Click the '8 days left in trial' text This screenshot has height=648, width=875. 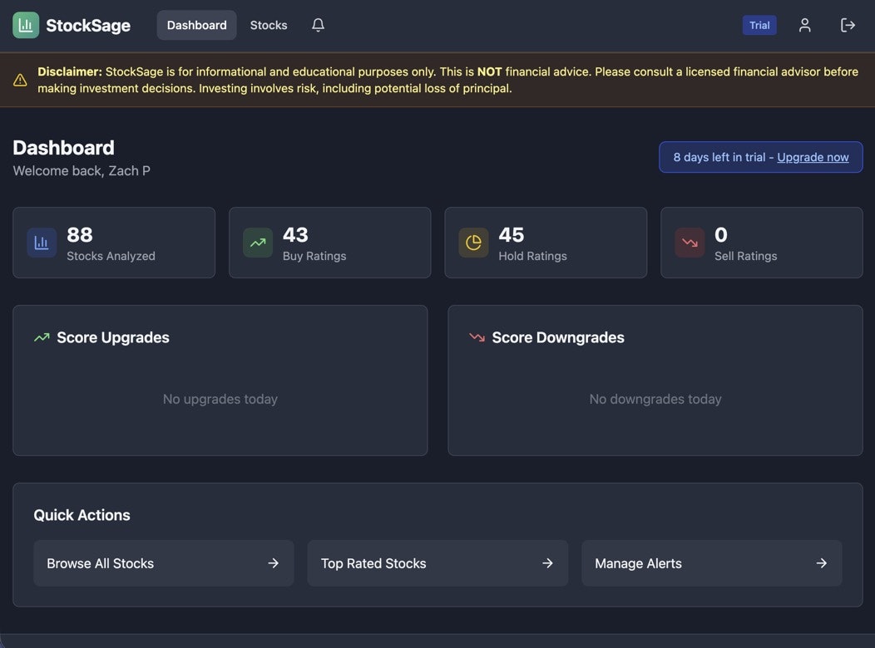pyautogui.click(x=719, y=157)
